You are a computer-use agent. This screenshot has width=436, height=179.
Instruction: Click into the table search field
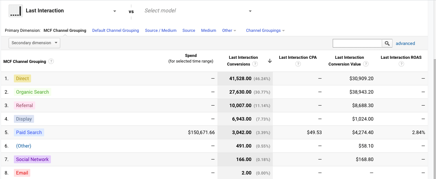(357, 43)
